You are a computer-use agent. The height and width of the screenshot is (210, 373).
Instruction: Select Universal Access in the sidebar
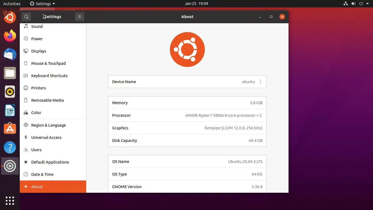tap(53, 137)
